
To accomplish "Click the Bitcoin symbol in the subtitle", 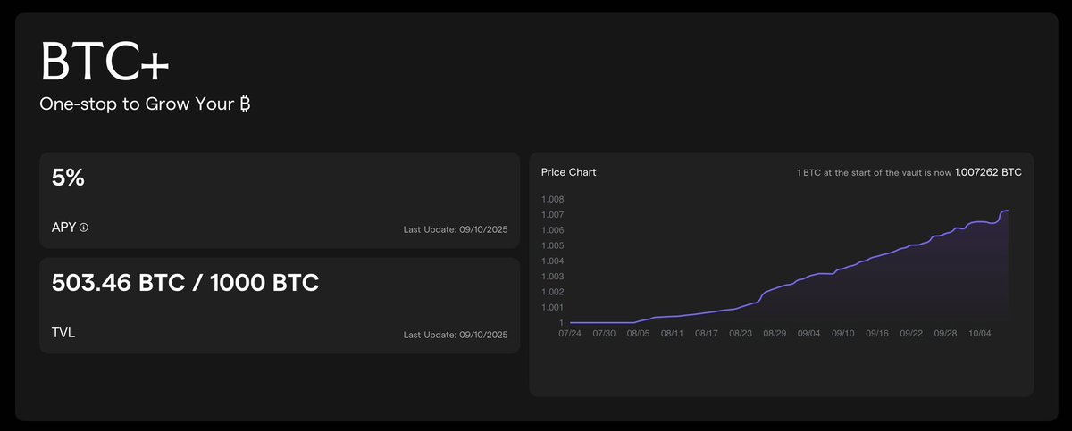I will (x=244, y=104).
